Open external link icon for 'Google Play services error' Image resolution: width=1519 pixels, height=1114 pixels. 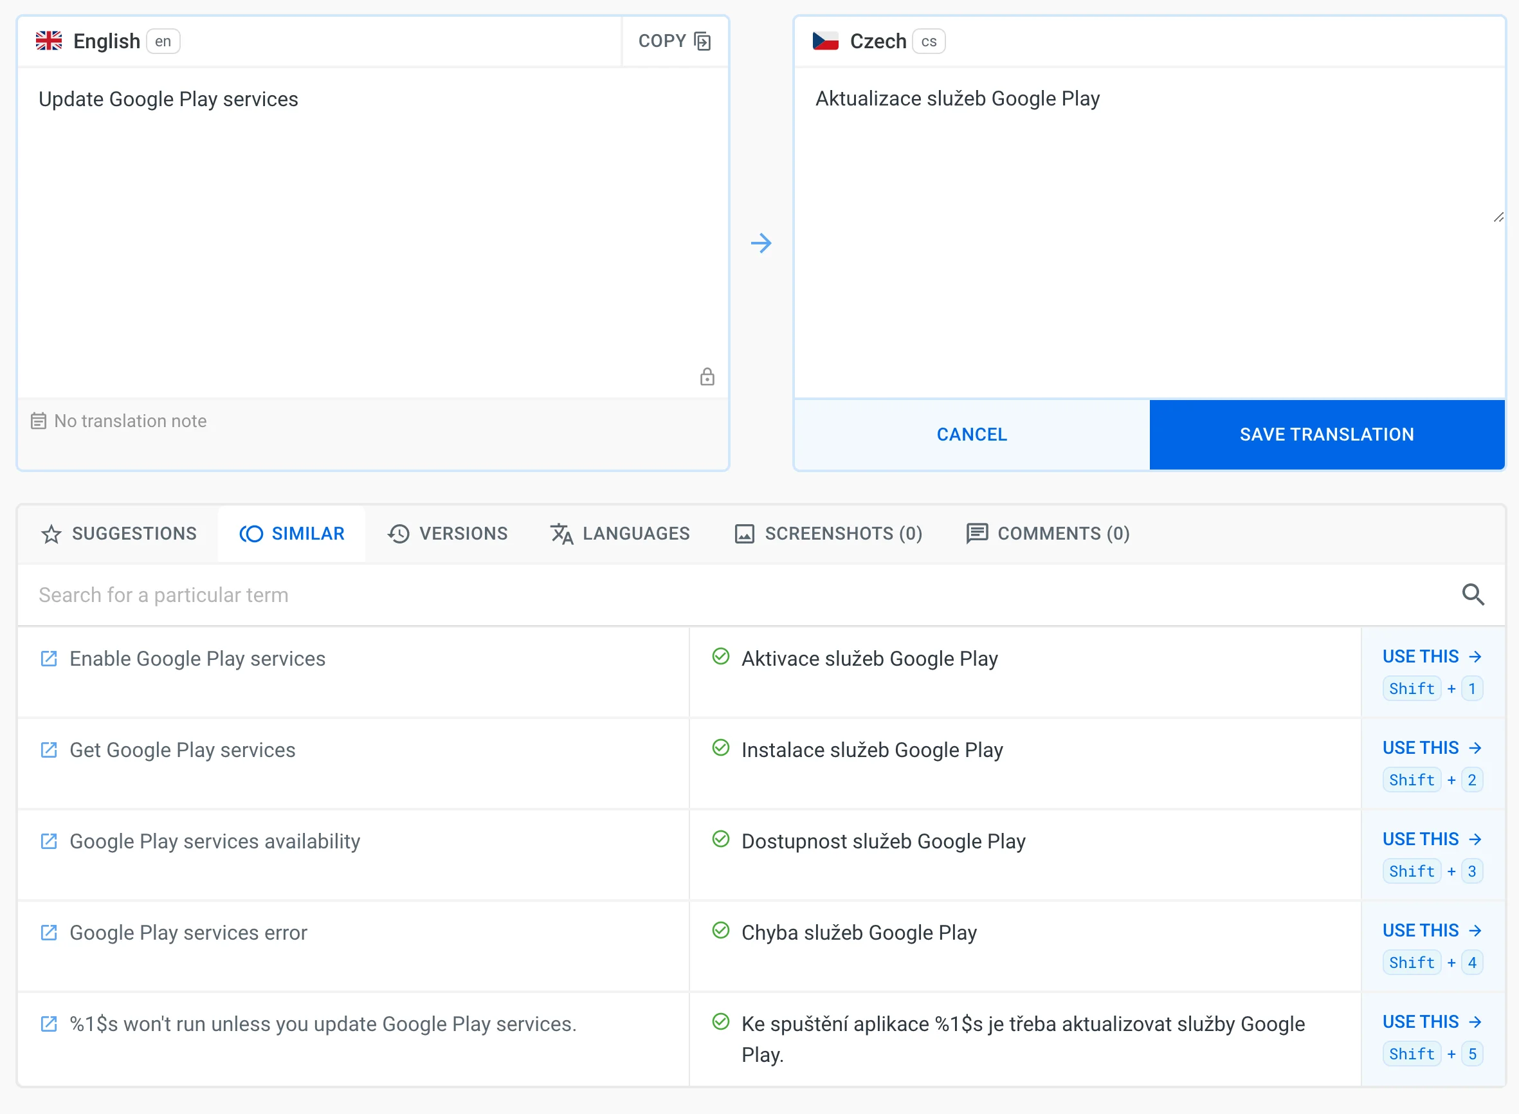[50, 933]
